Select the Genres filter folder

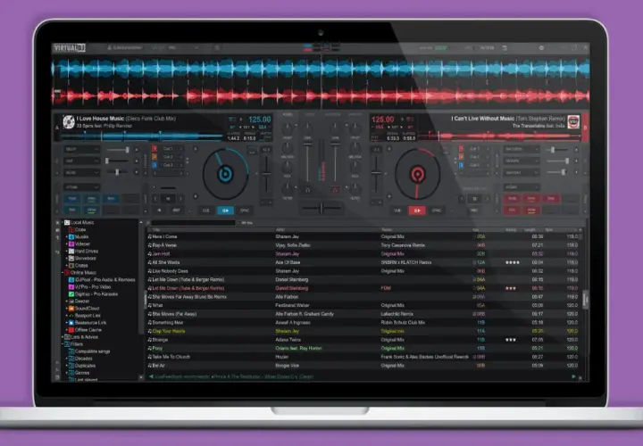tap(79, 373)
